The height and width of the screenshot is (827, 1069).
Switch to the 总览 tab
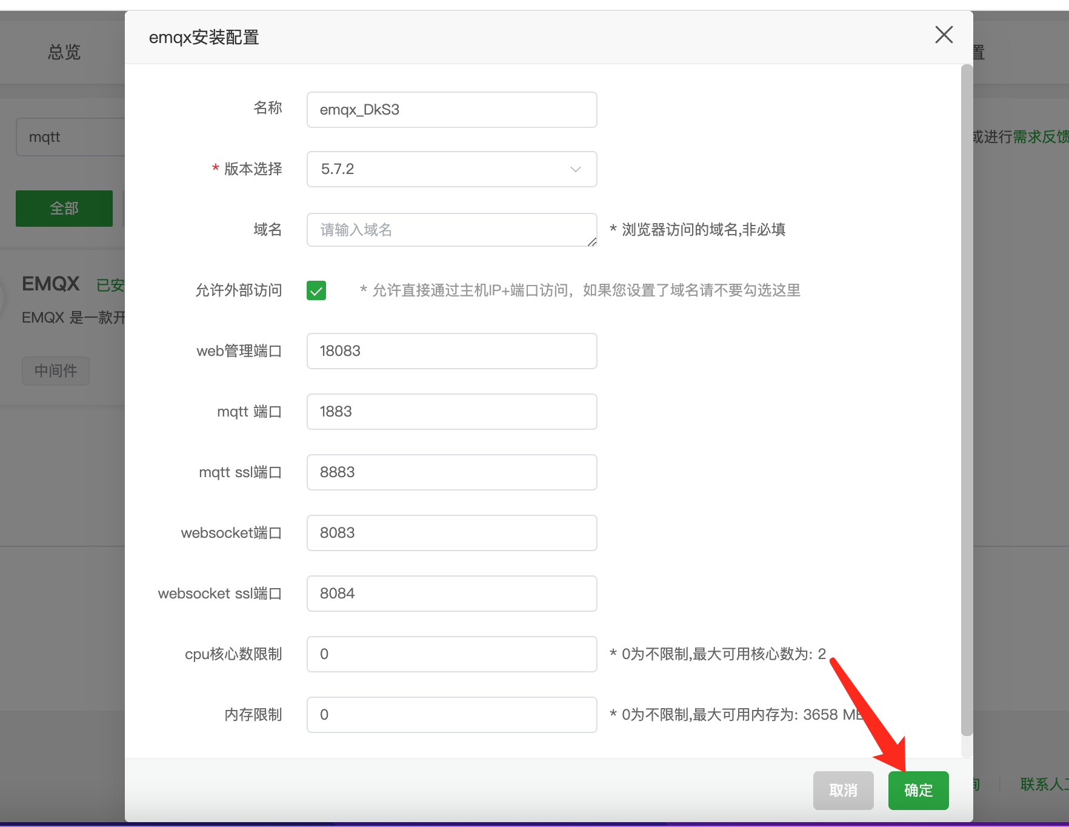click(64, 52)
